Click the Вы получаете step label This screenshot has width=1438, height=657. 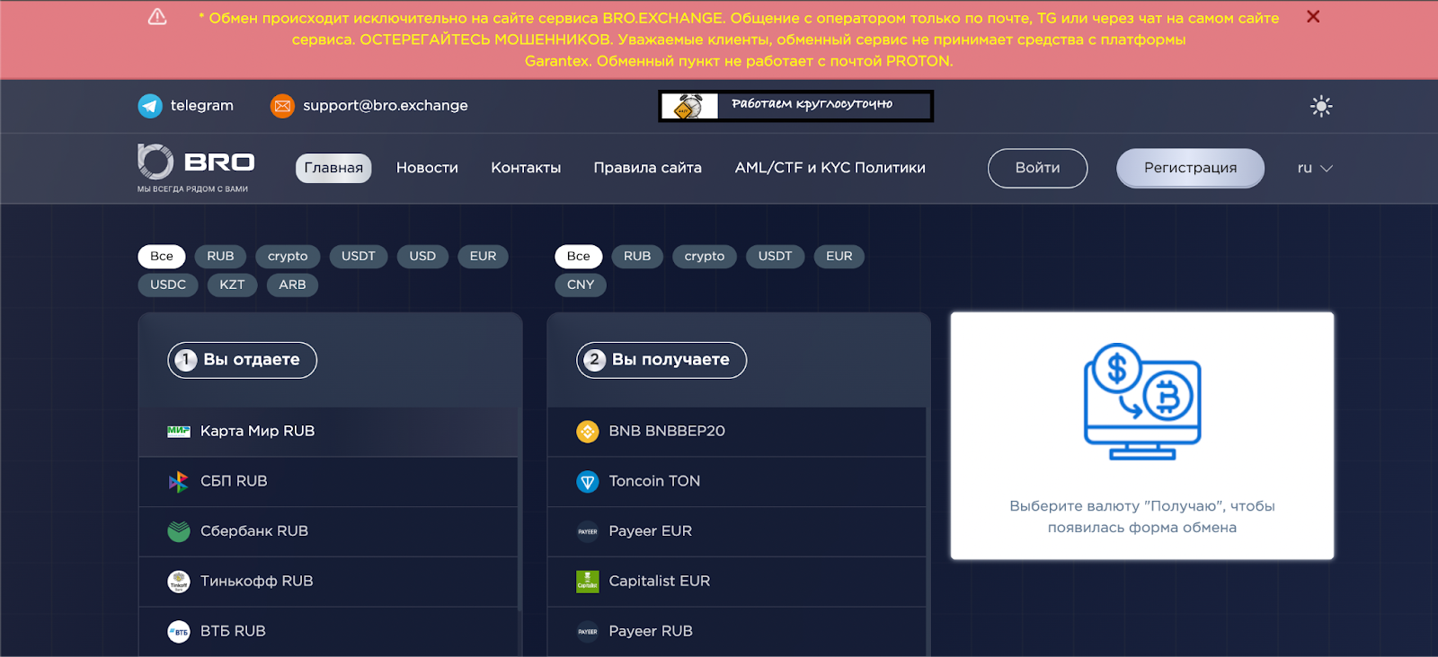click(661, 360)
